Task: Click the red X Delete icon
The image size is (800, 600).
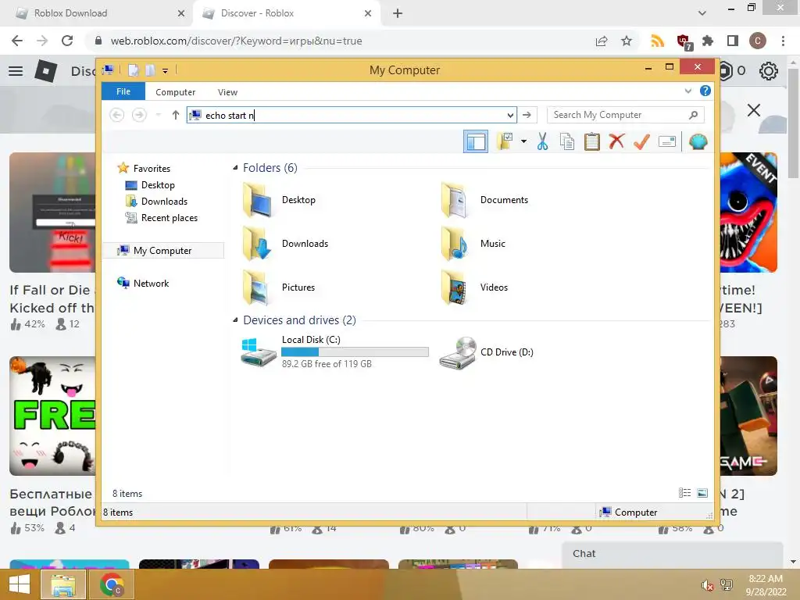Action: [616, 141]
